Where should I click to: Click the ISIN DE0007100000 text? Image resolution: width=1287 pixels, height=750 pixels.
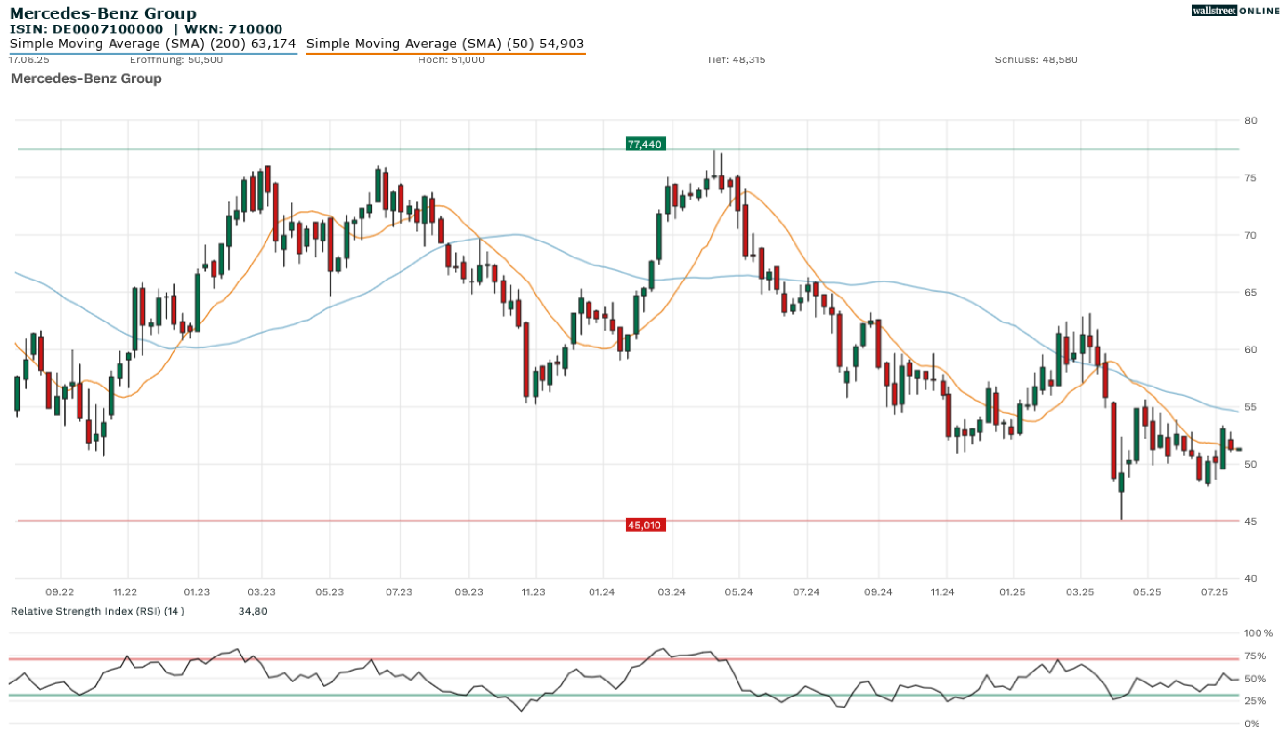[x=86, y=29]
